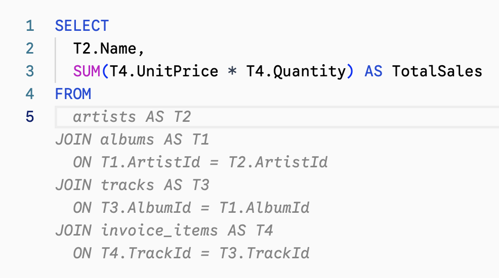Click the invoice_items table name
This screenshot has width=499, height=278.
point(159,230)
